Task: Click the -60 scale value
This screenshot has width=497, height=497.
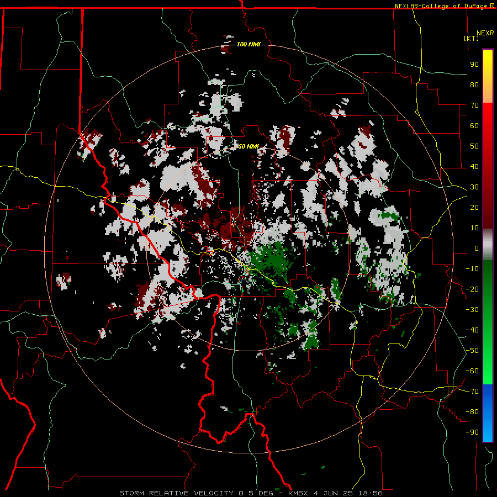Action: tap(472, 371)
